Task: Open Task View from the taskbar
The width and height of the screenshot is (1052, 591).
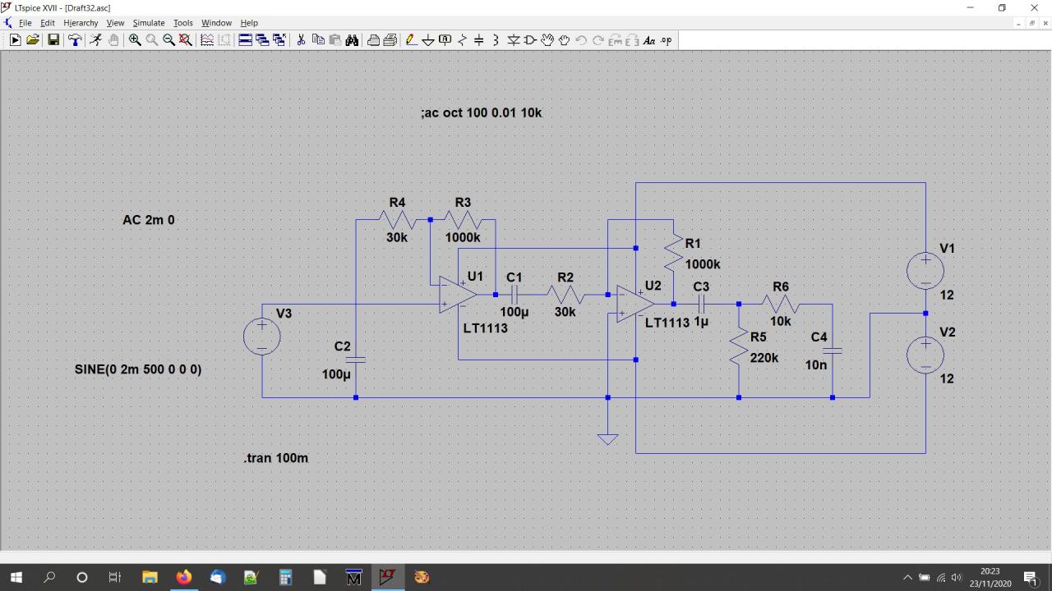Action: 115,577
